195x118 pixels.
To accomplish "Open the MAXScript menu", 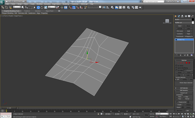I will [x=84, y=4].
